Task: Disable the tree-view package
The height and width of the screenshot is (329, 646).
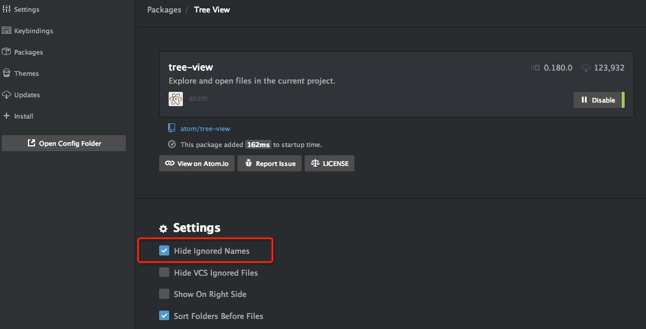Action: pyautogui.click(x=599, y=100)
